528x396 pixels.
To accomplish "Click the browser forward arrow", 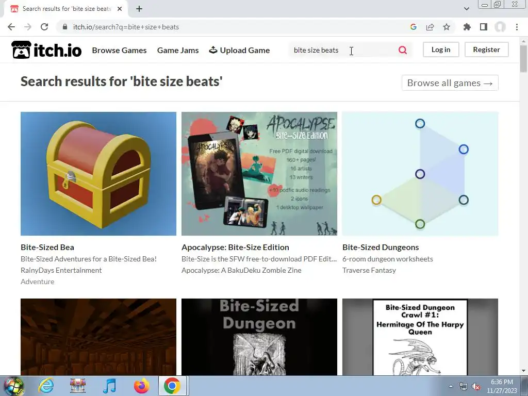I will click(x=28, y=27).
